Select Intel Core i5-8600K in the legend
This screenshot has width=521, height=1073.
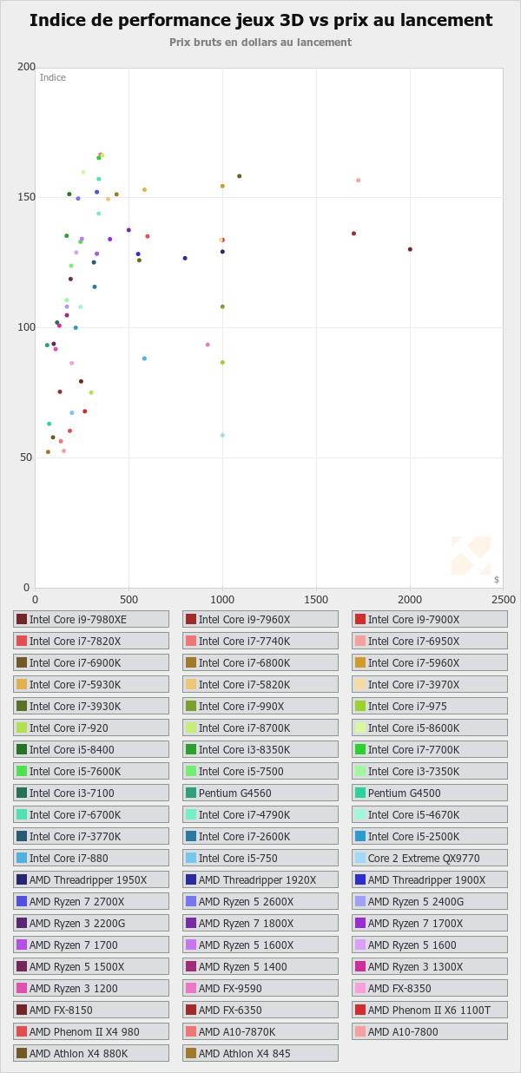[x=430, y=727]
